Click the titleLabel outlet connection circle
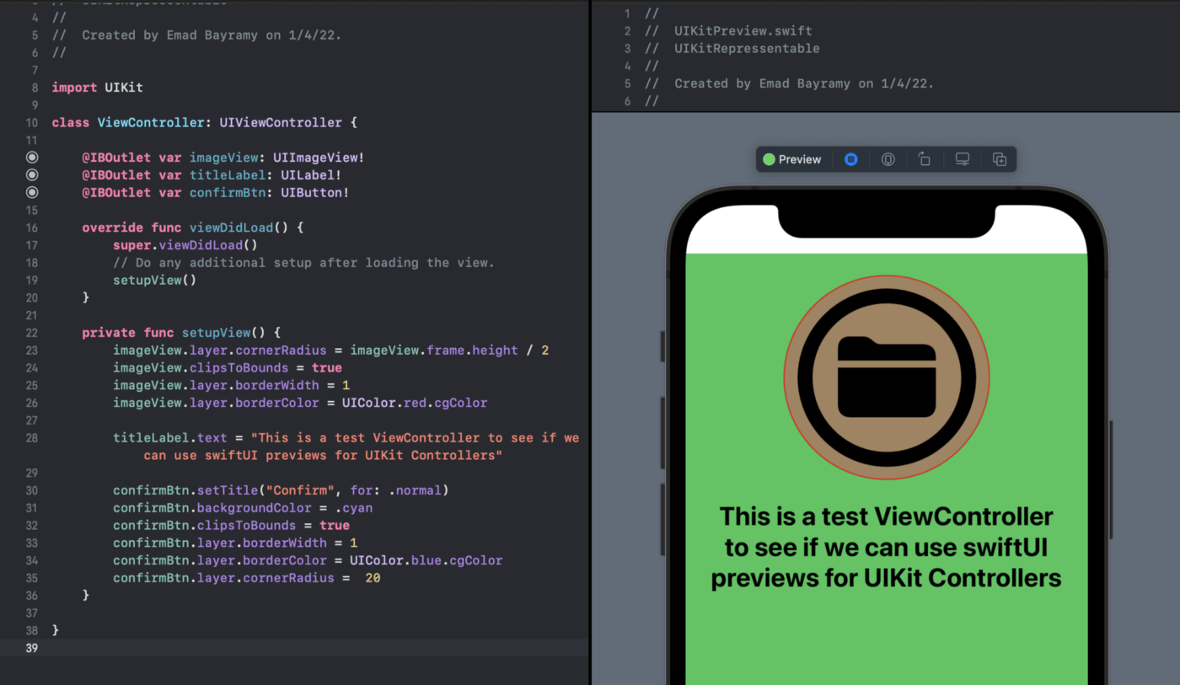 pyautogui.click(x=32, y=174)
